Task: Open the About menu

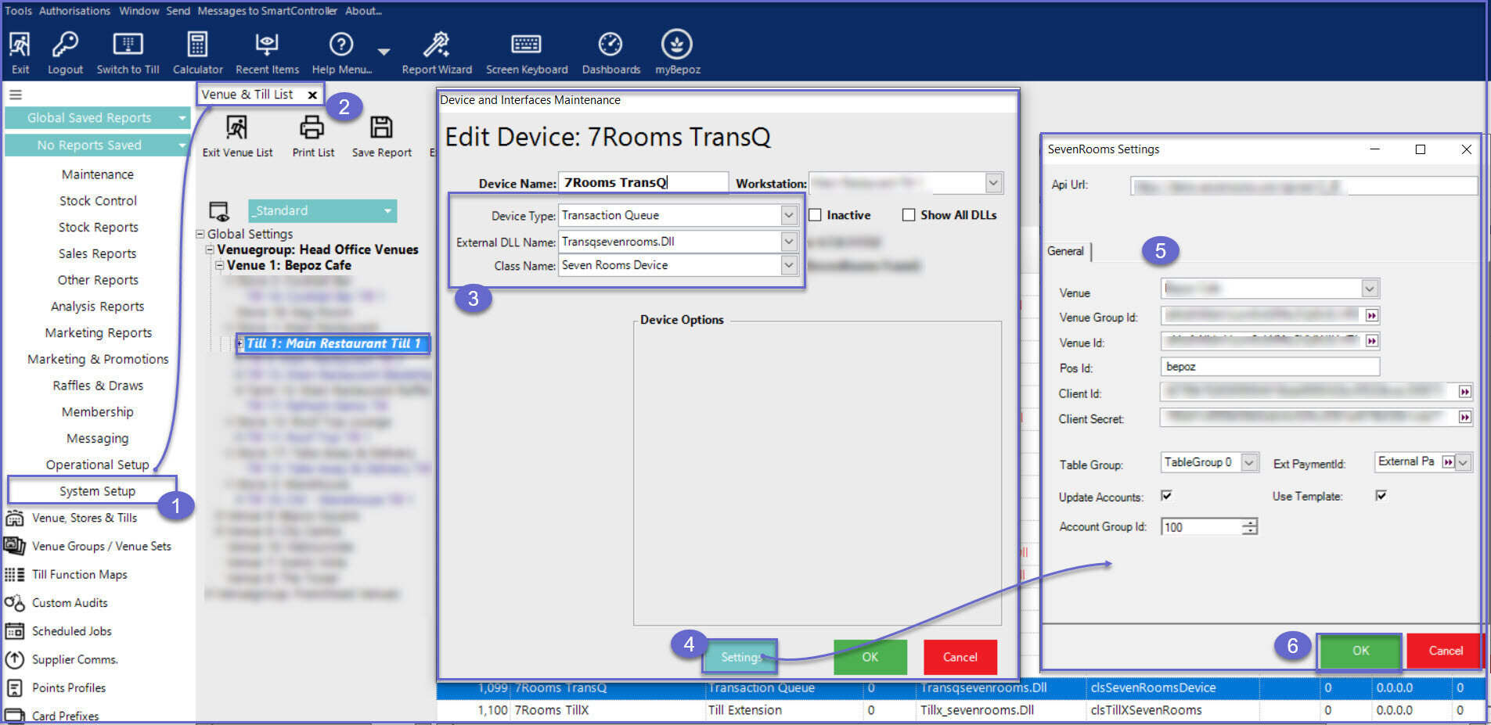Action: (363, 11)
